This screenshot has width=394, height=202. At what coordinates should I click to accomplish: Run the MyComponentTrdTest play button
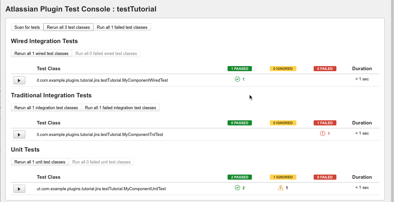click(x=19, y=134)
